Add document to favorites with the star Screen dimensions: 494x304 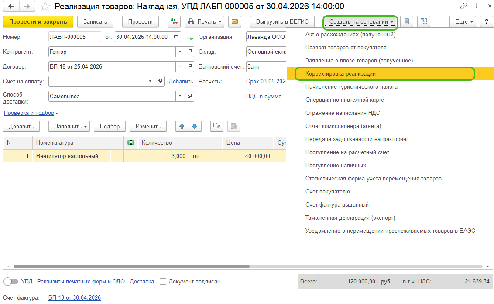[45, 6]
